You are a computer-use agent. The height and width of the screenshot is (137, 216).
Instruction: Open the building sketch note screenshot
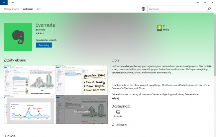pyautogui.click(x=30, y=80)
